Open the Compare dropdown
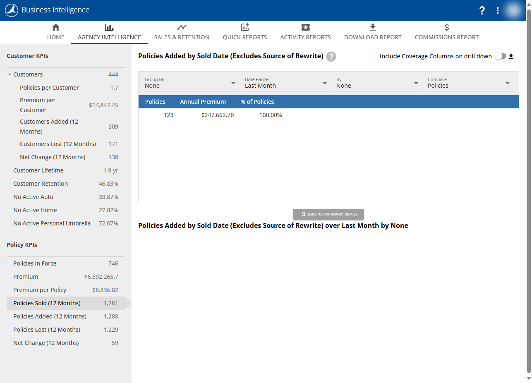 (x=470, y=83)
